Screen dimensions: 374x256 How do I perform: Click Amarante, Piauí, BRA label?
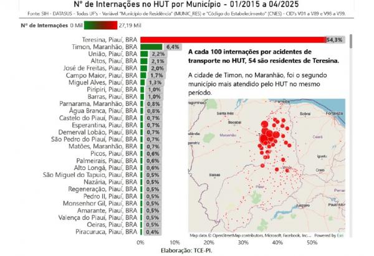tap(107, 211)
